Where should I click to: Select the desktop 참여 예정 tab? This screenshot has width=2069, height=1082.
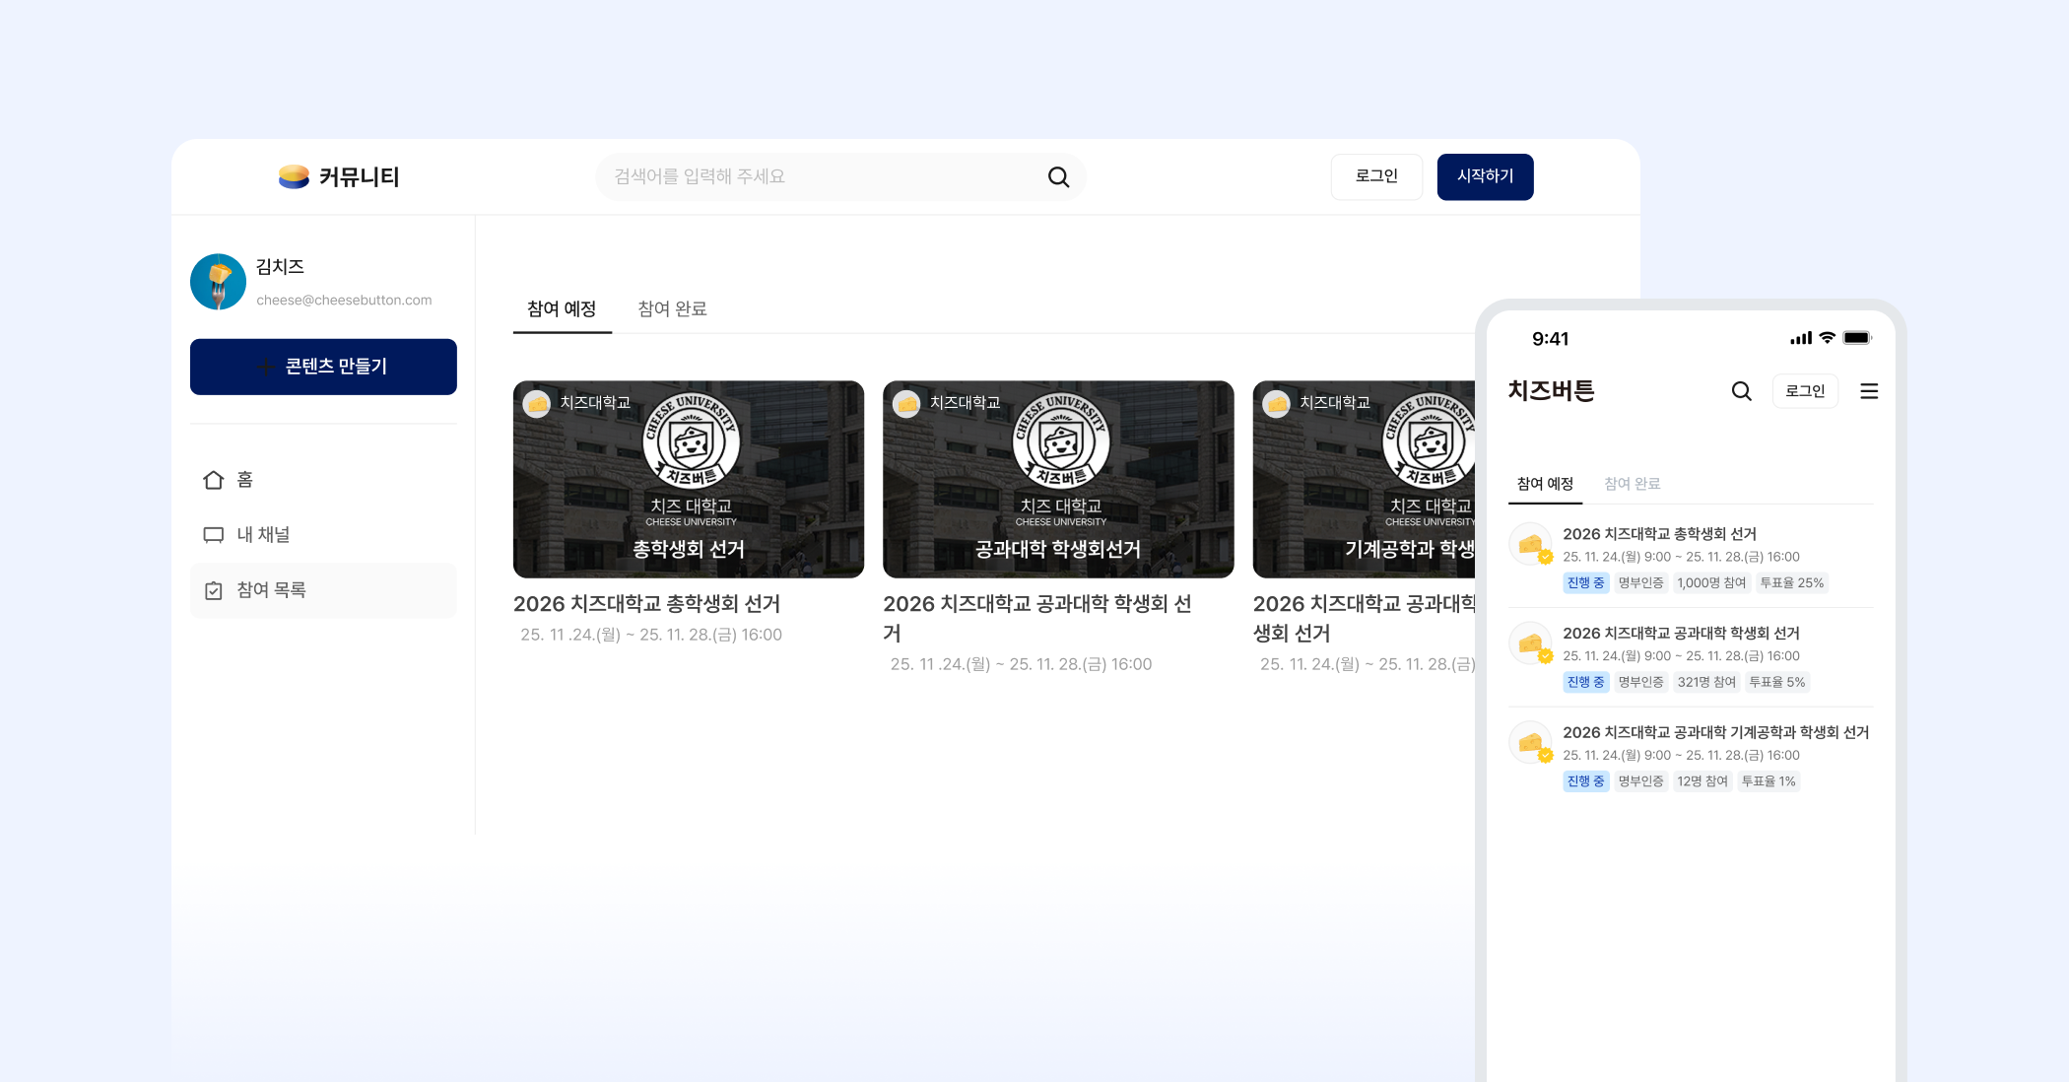[x=562, y=308]
